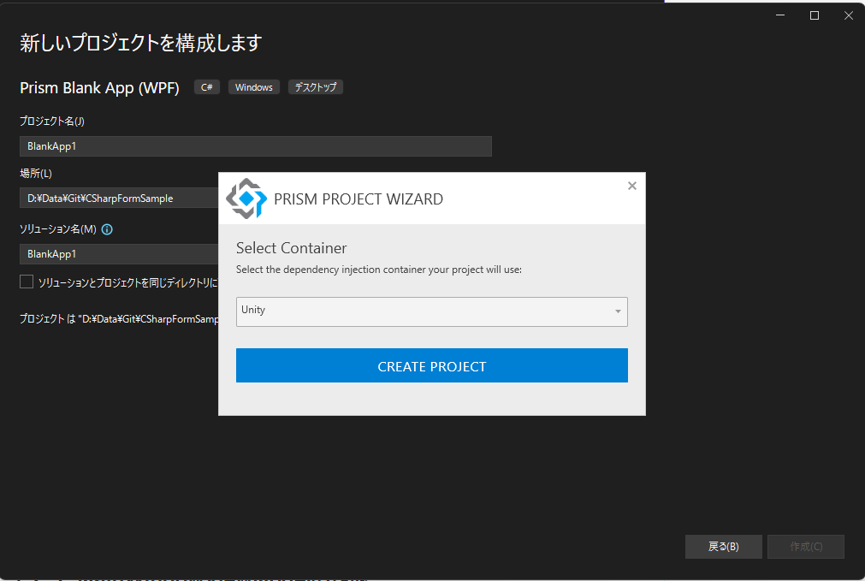Viewport: 865px width, 581px height.
Task: Maximize the configure project window
Action: point(815,15)
